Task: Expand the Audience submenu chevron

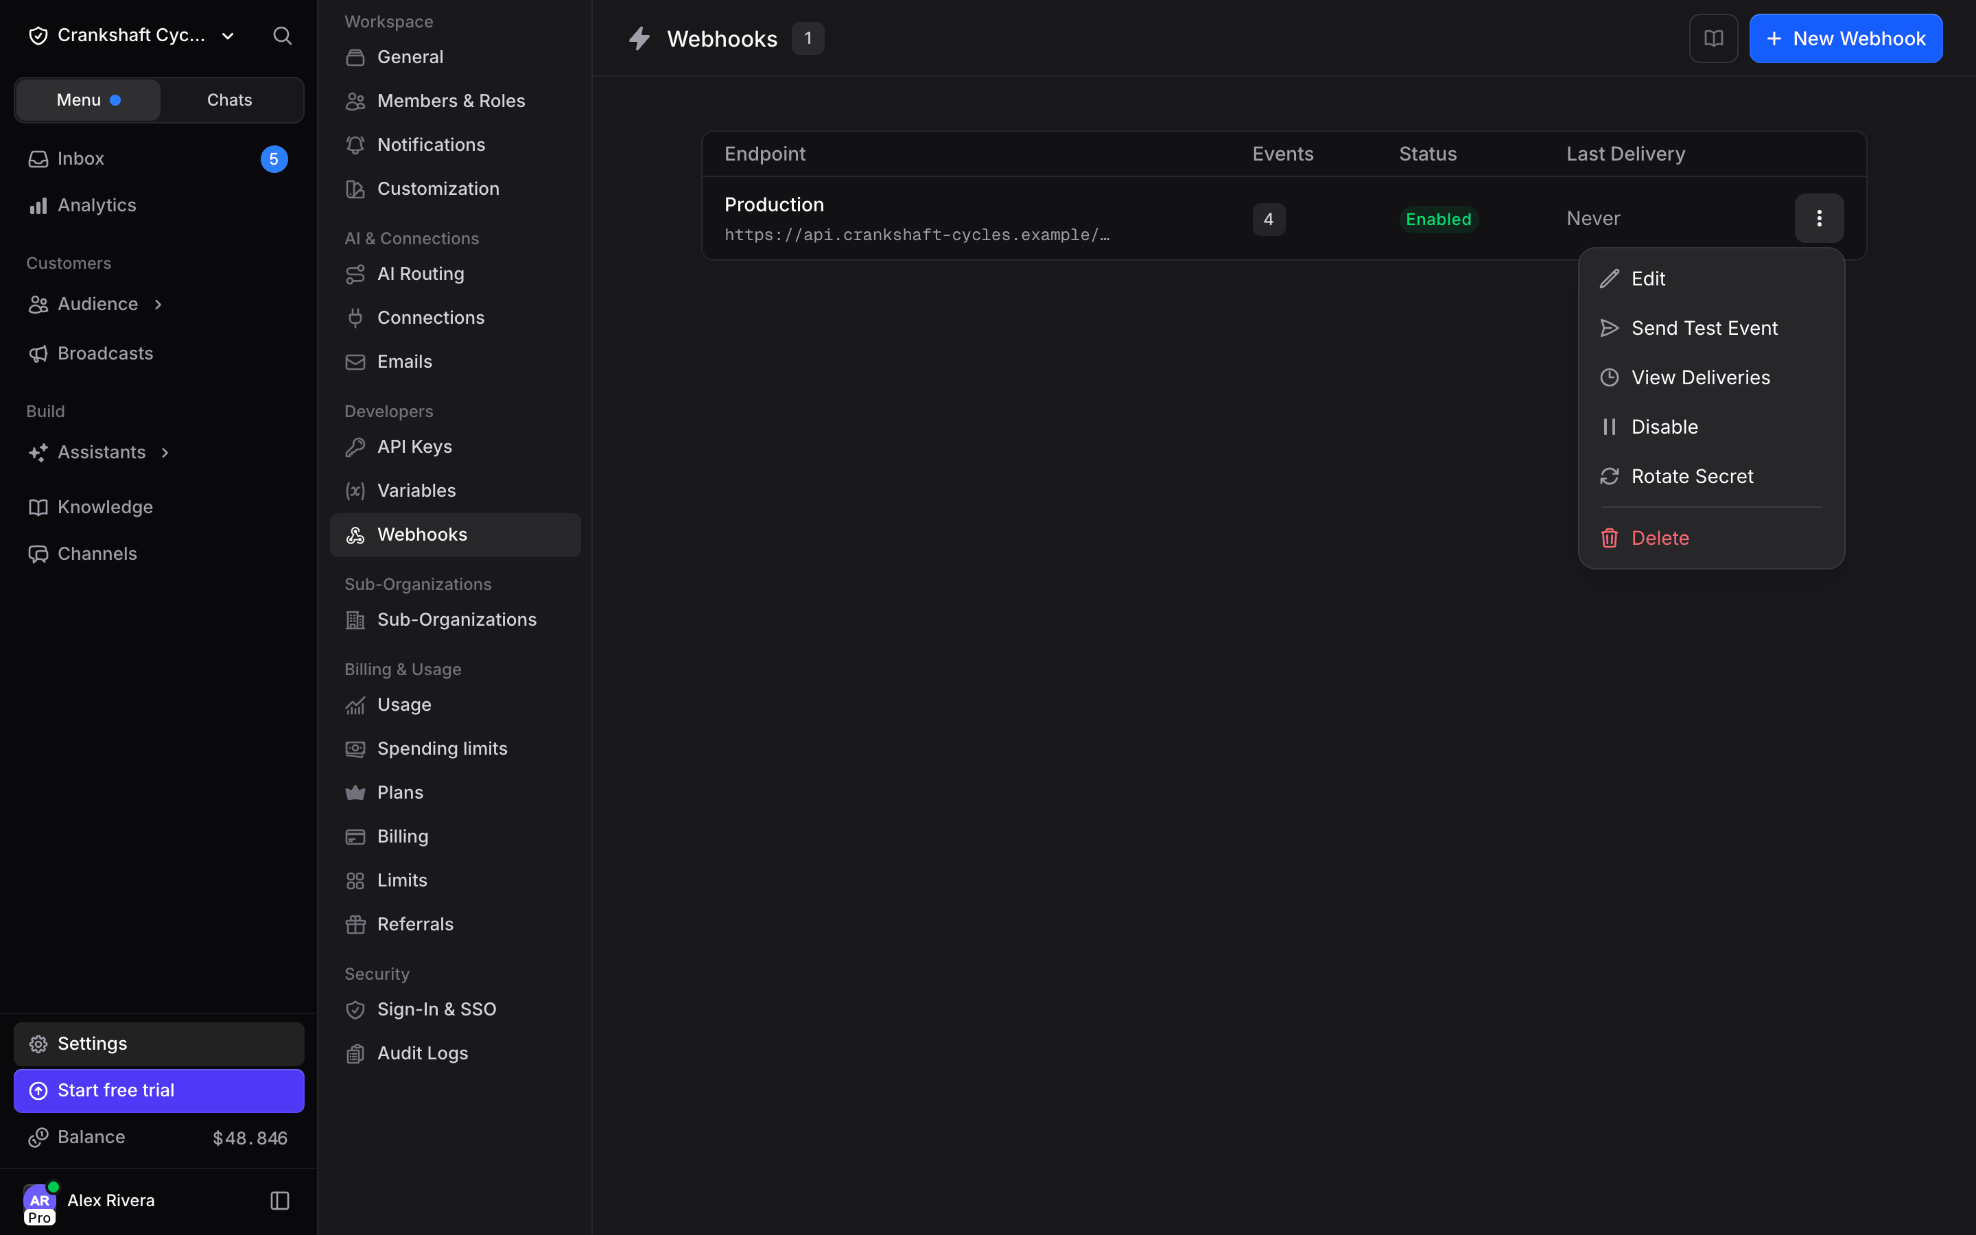Action: pyautogui.click(x=158, y=305)
